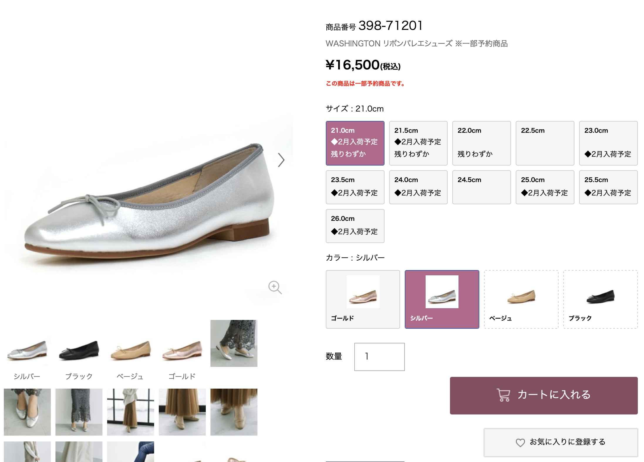Click the next image chevron arrow
The width and height of the screenshot is (644, 462).
click(x=281, y=160)
